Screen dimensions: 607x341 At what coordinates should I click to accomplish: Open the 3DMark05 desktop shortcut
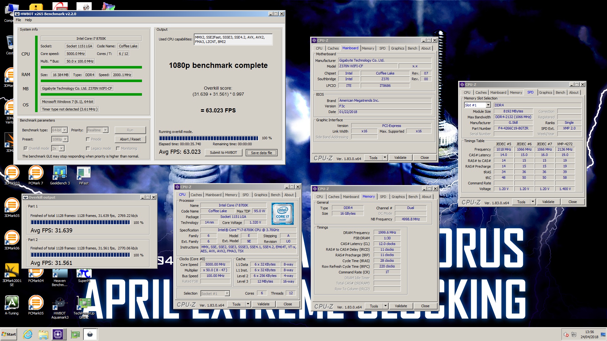(x=12, y=207)
